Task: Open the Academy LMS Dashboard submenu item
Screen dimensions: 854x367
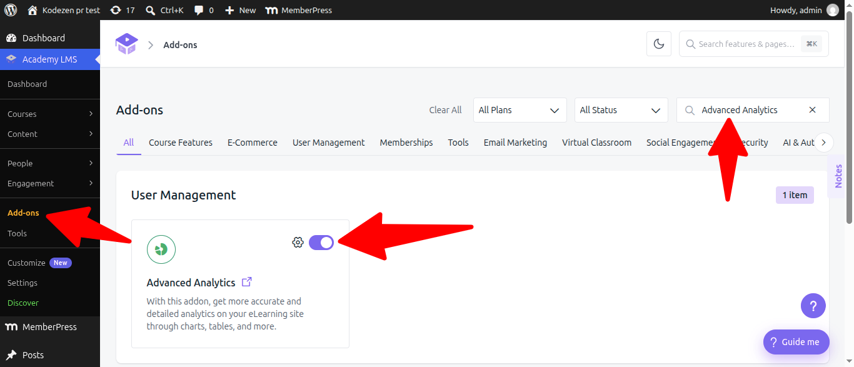Action: pyautogui.click(x=27, y=84)
